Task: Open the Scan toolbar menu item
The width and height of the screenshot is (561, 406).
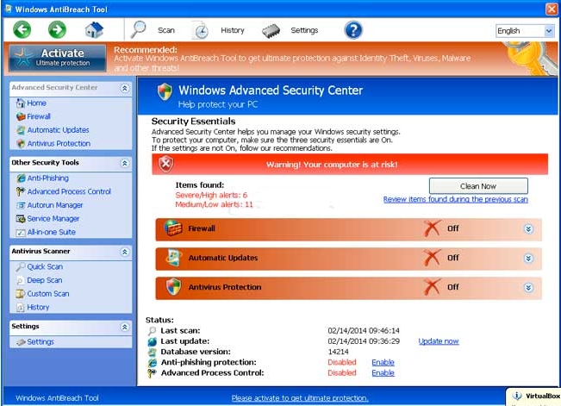Action: pyautogui.click(x=166, y=30)
